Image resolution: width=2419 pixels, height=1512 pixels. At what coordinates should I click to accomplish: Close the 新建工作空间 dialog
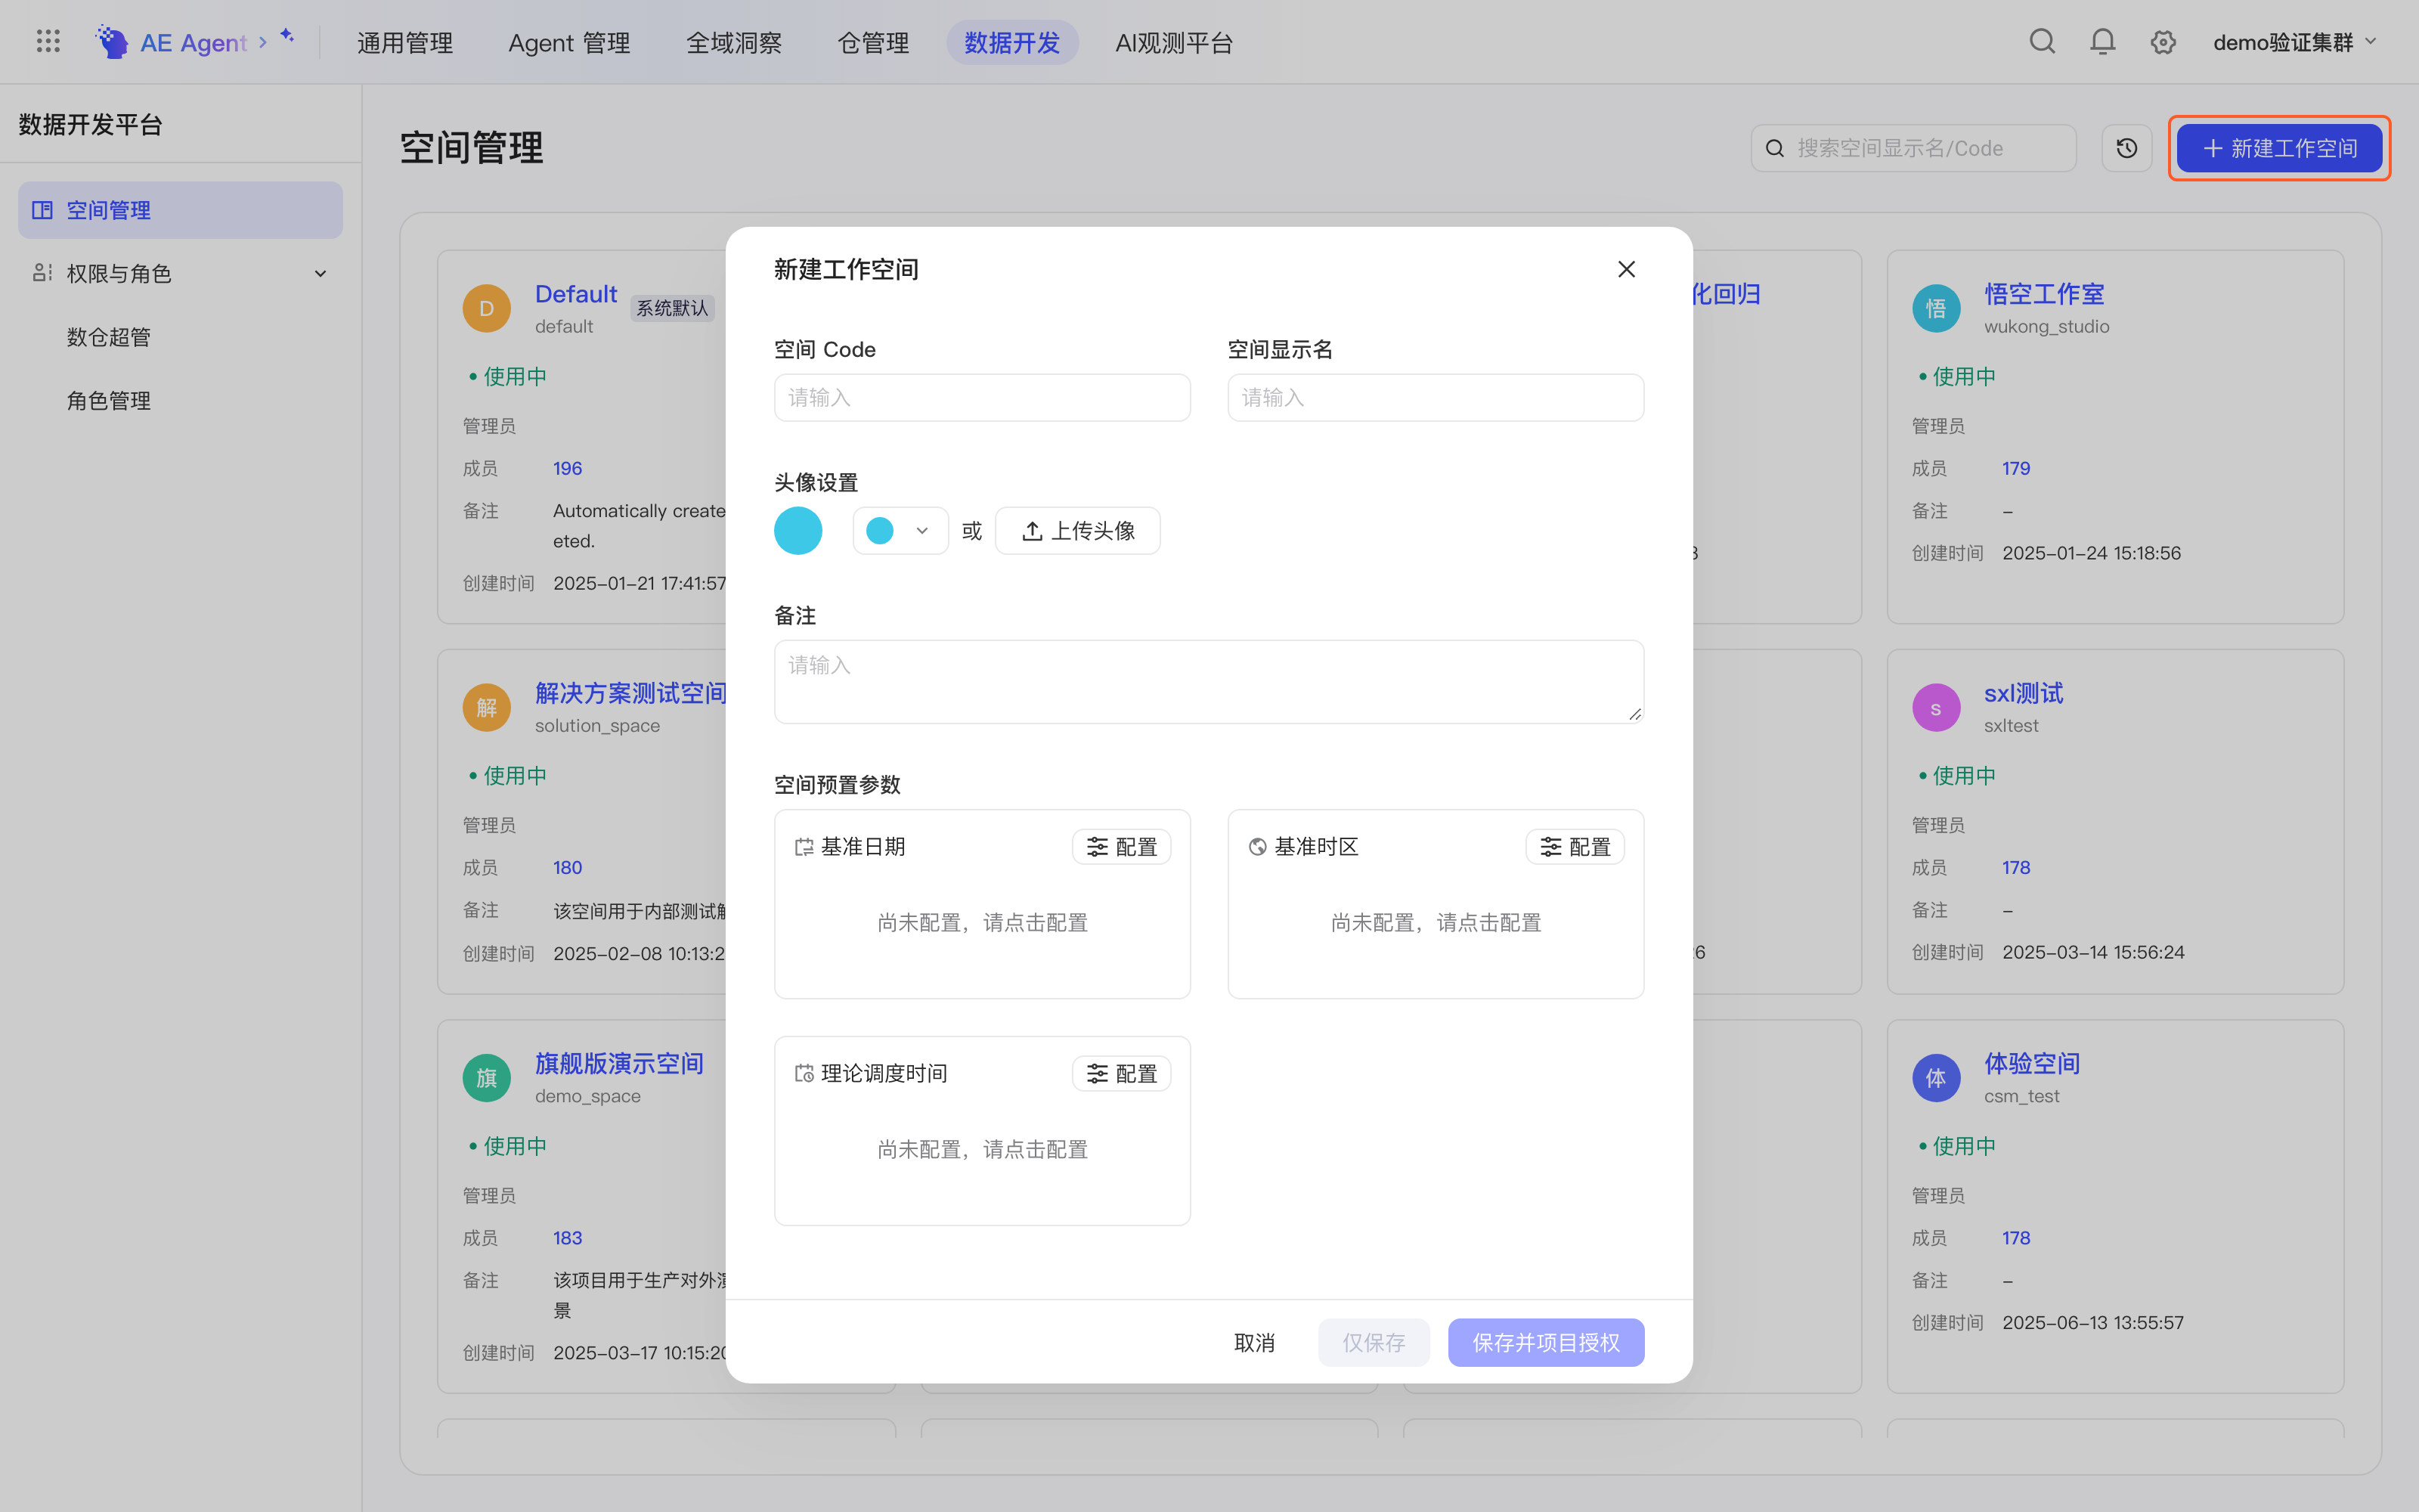[x=1626, y=269]
